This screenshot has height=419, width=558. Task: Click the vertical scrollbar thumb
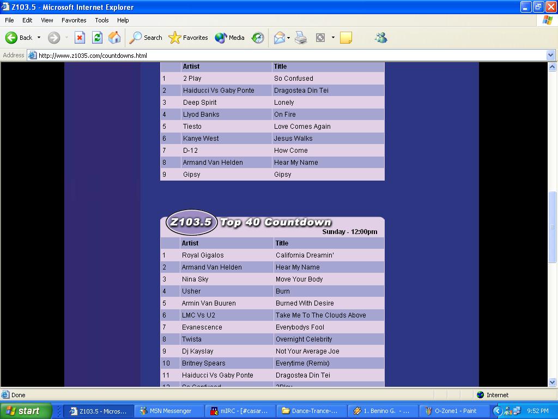pyautogui.click(x=552, y=227)
